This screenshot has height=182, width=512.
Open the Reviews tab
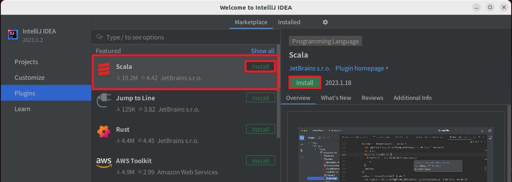click(x=372, y=98)
